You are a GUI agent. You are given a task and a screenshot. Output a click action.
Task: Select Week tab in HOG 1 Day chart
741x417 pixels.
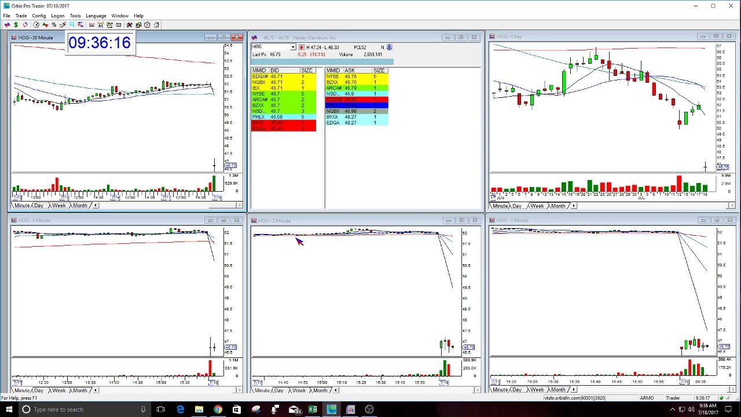(537, 206)
